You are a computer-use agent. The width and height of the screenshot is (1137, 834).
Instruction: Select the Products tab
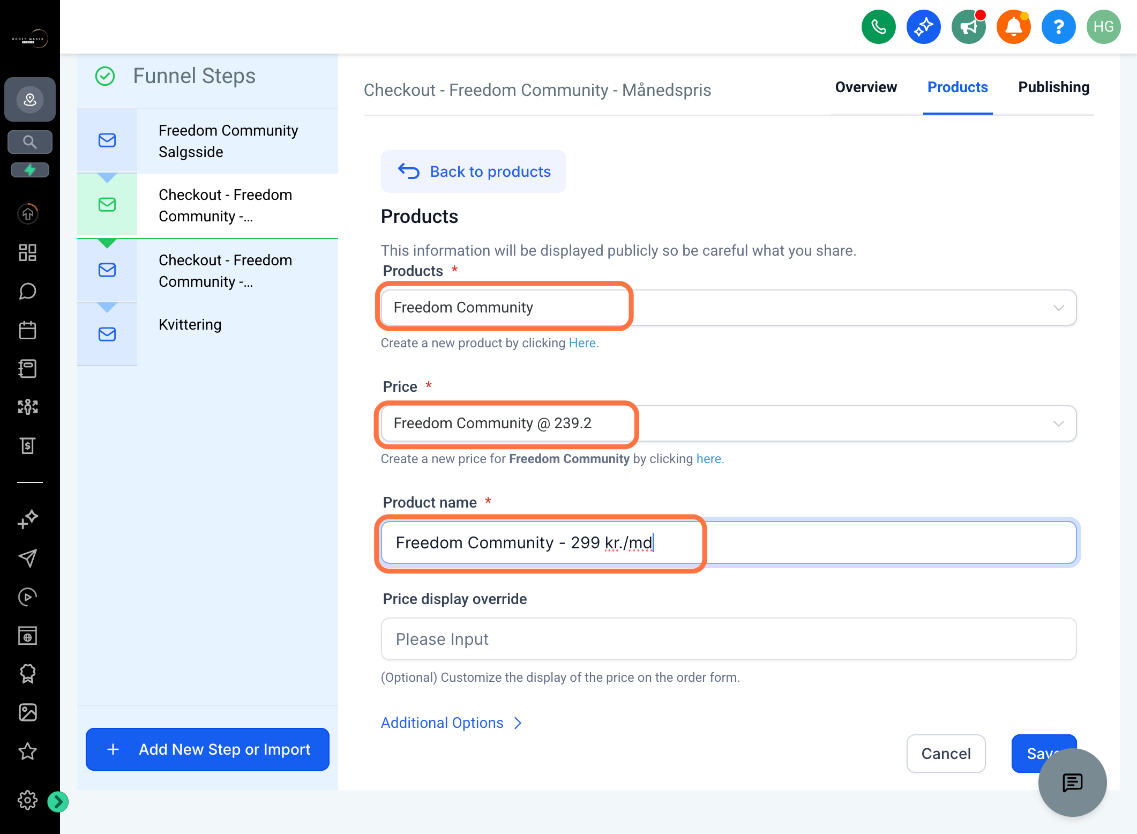coord(958,87)
